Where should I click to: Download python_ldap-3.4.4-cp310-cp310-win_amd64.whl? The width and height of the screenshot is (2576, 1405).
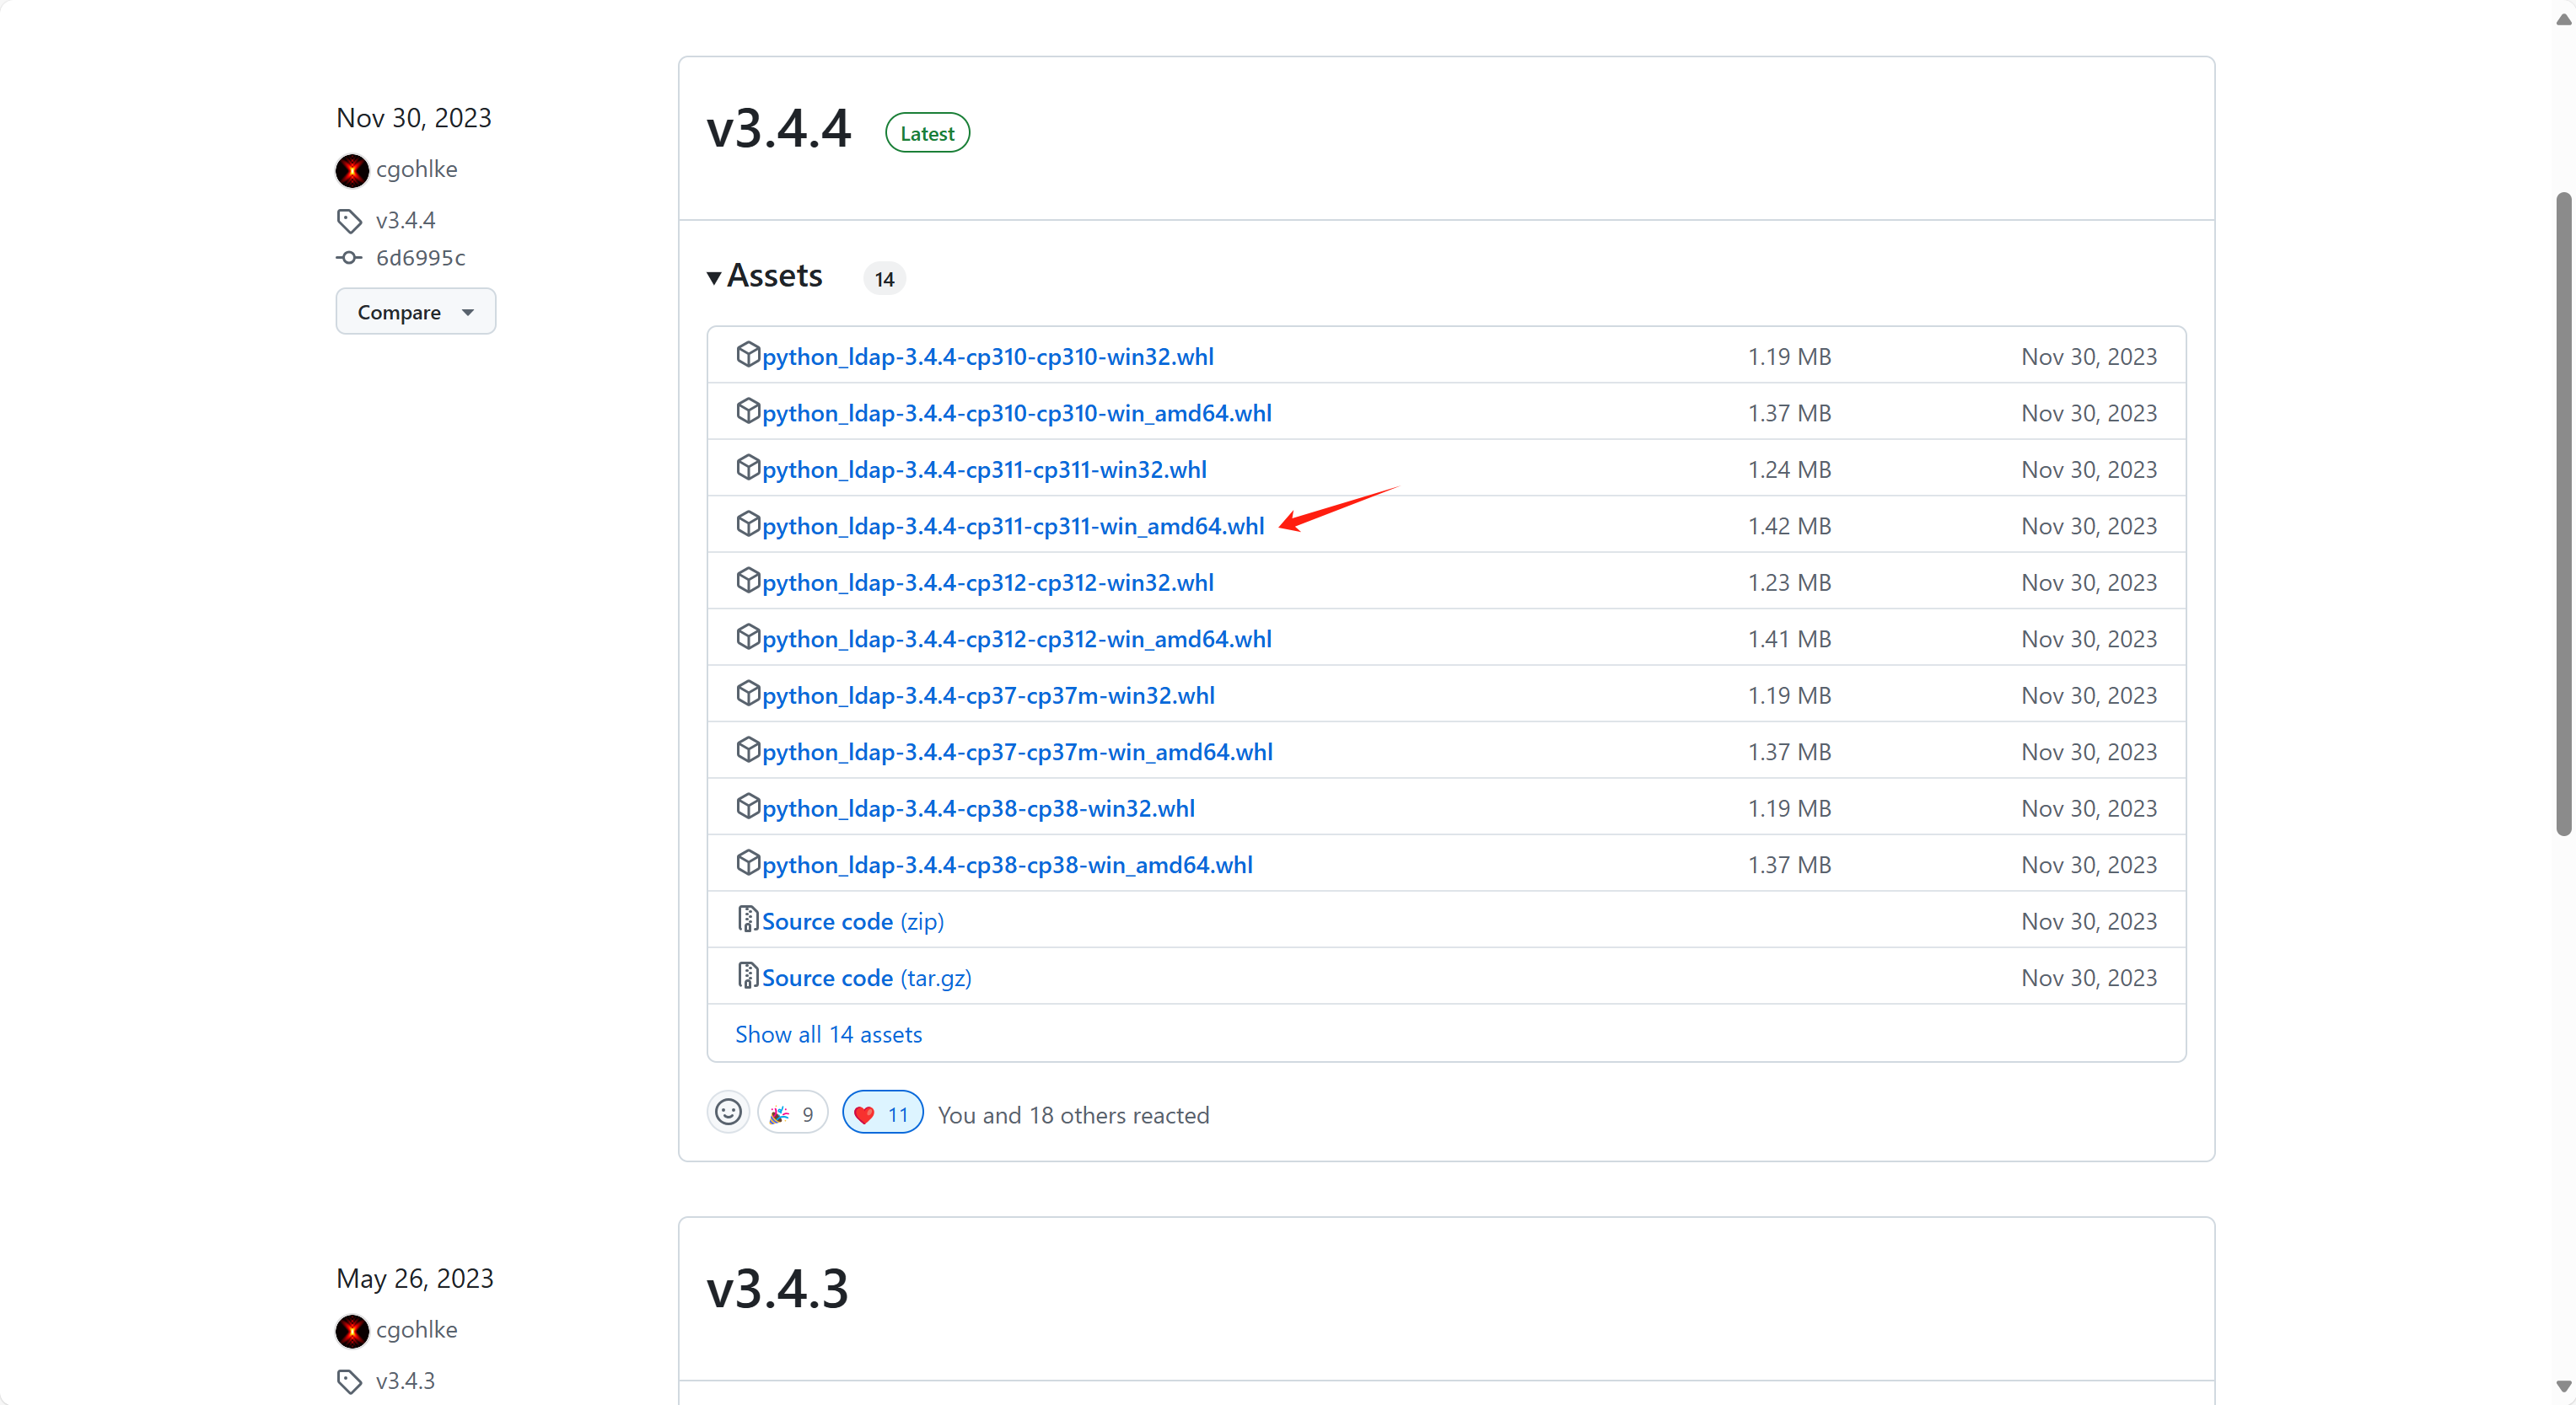pos(1017,413)
